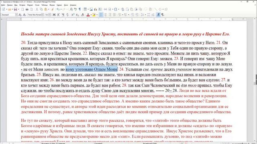Click the Insert Text Box icon

click(100, 10)
